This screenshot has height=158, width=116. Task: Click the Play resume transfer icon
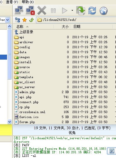click(x=65, y=11)
